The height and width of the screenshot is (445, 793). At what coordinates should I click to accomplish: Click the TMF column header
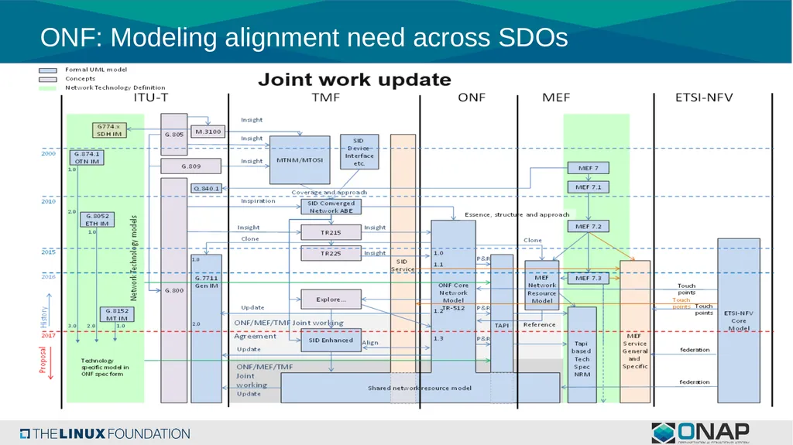point(326,97)
